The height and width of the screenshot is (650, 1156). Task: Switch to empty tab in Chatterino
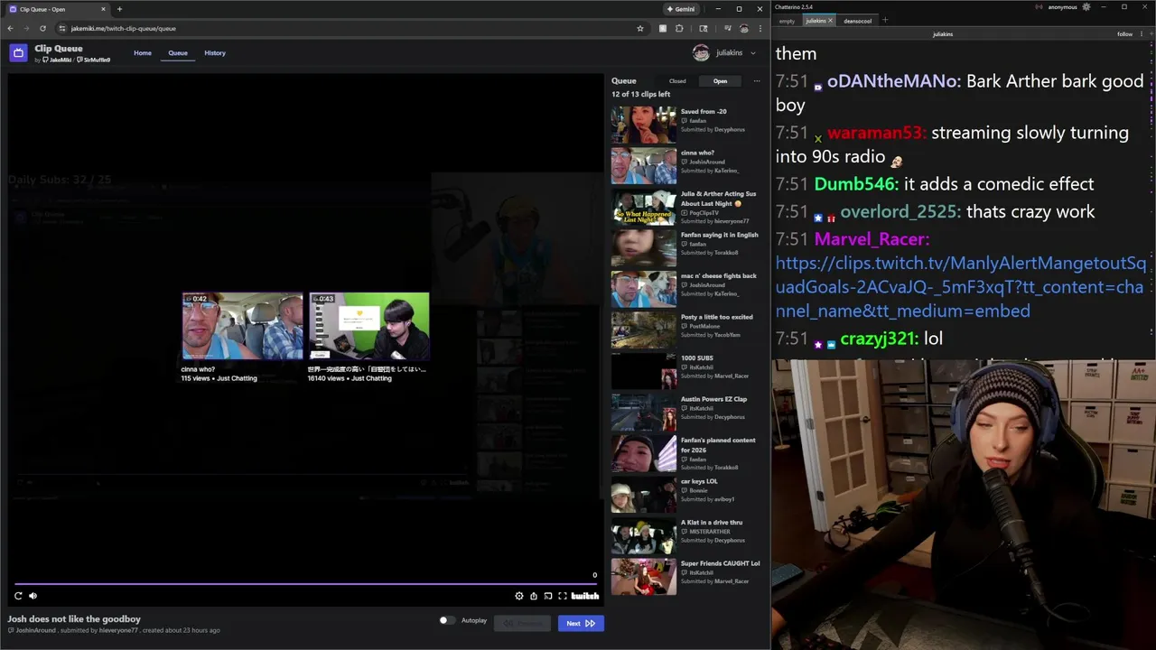point(787,21)
